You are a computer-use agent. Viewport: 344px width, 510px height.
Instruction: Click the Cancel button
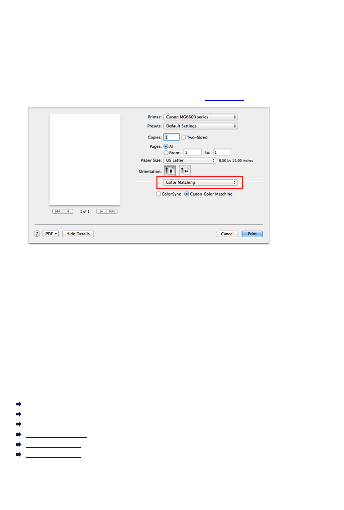[x=227, y=234]
